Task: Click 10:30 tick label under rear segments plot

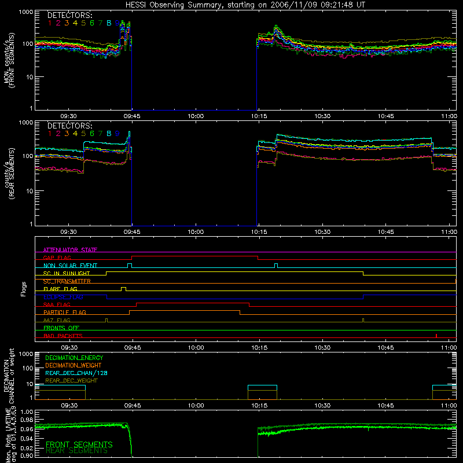Action: point(322,232)
